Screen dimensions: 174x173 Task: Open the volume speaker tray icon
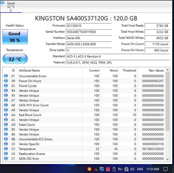[132, 169]
